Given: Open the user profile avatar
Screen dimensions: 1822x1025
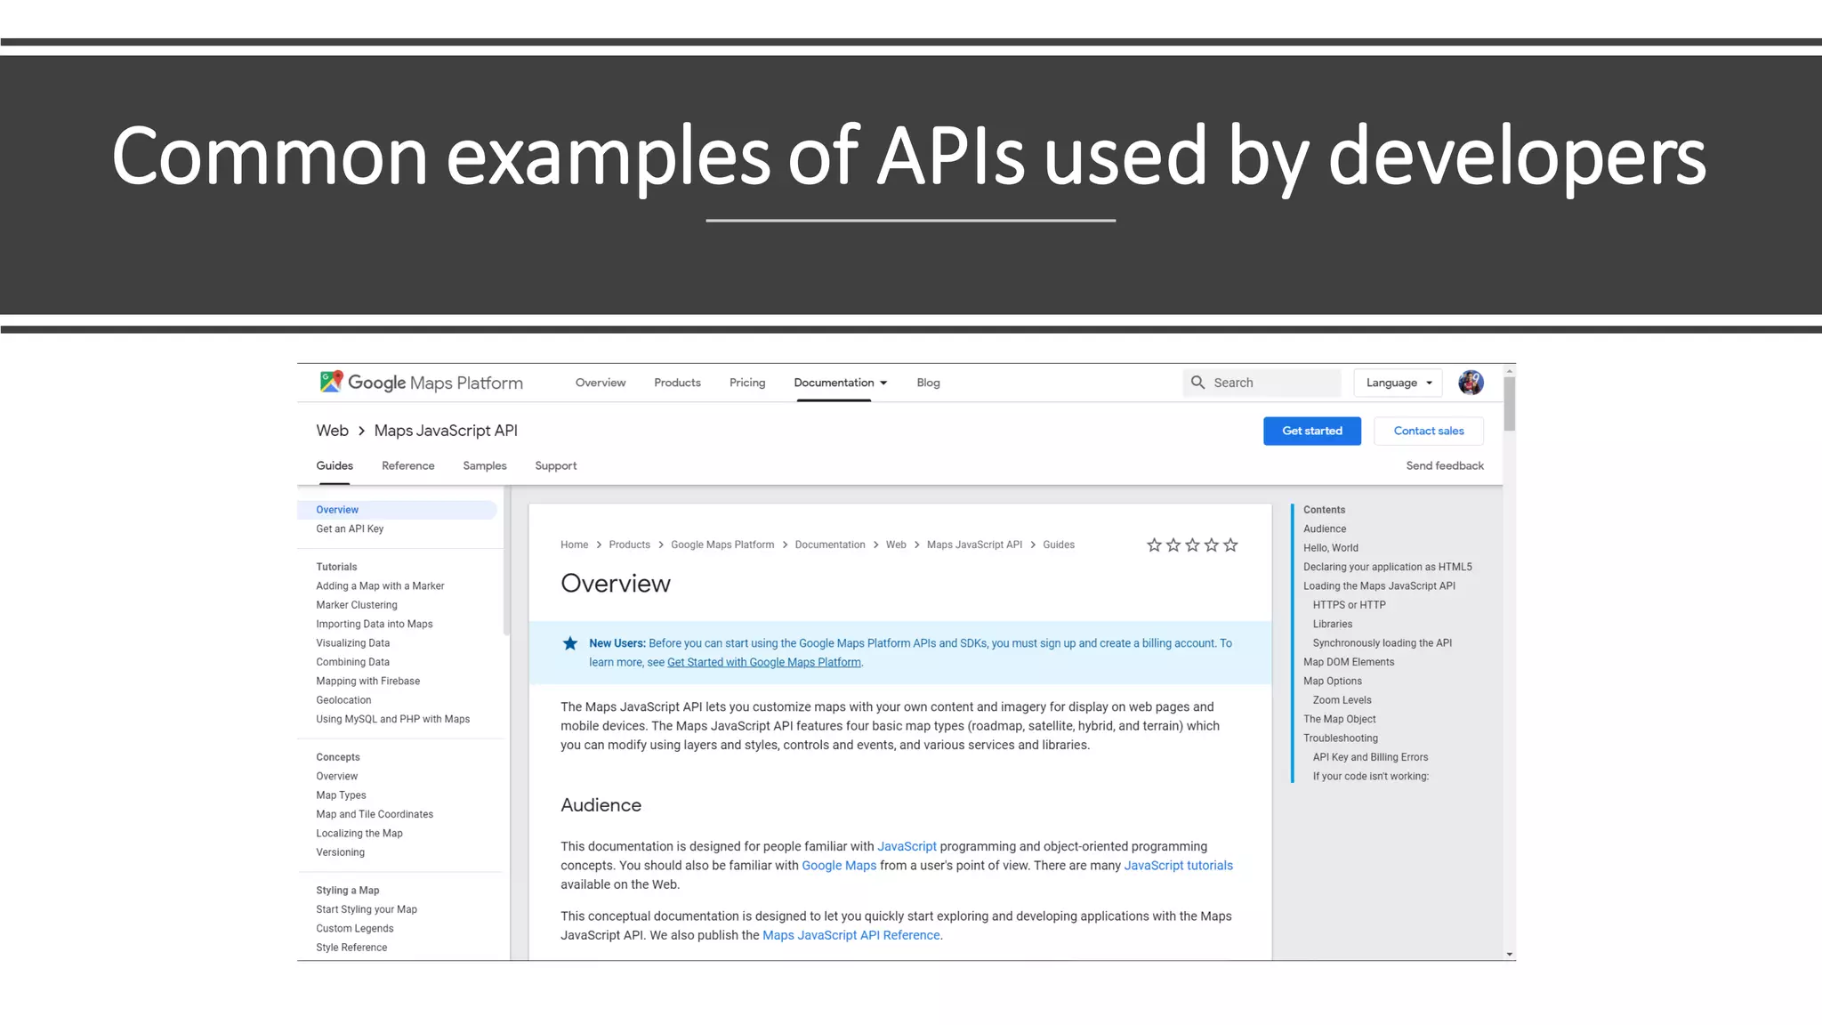Looking at the screenshot, I should [1471, 383].
